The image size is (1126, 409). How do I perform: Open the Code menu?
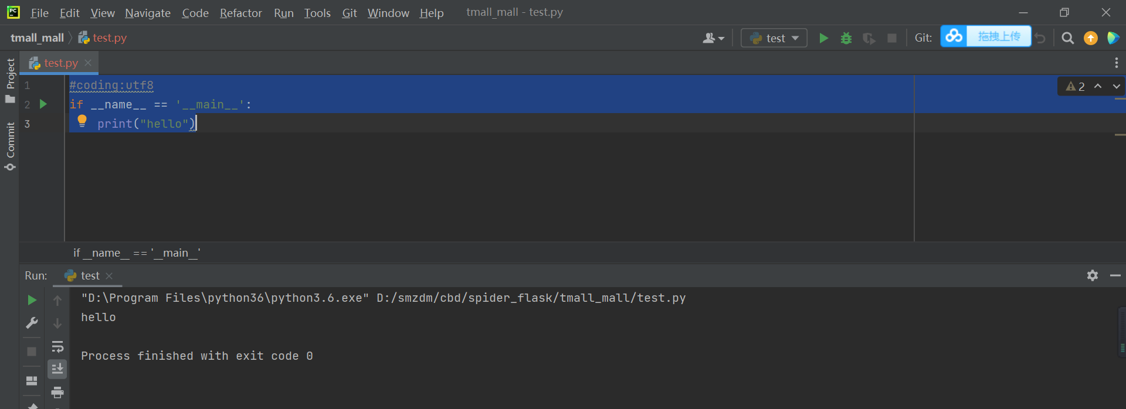pyautogui.click(x=195, y=13)
